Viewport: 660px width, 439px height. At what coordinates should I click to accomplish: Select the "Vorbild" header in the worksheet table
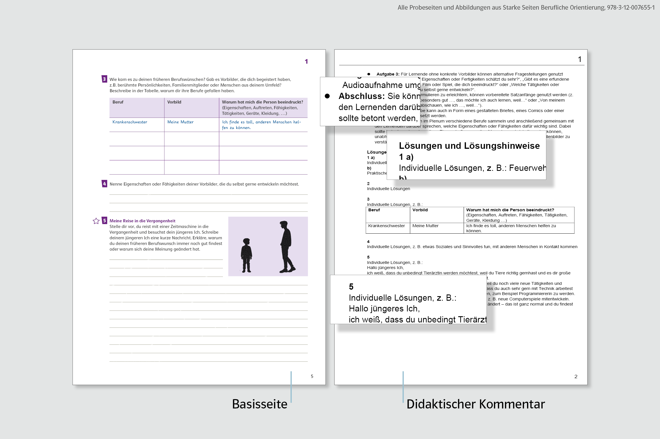click(174, 102)
